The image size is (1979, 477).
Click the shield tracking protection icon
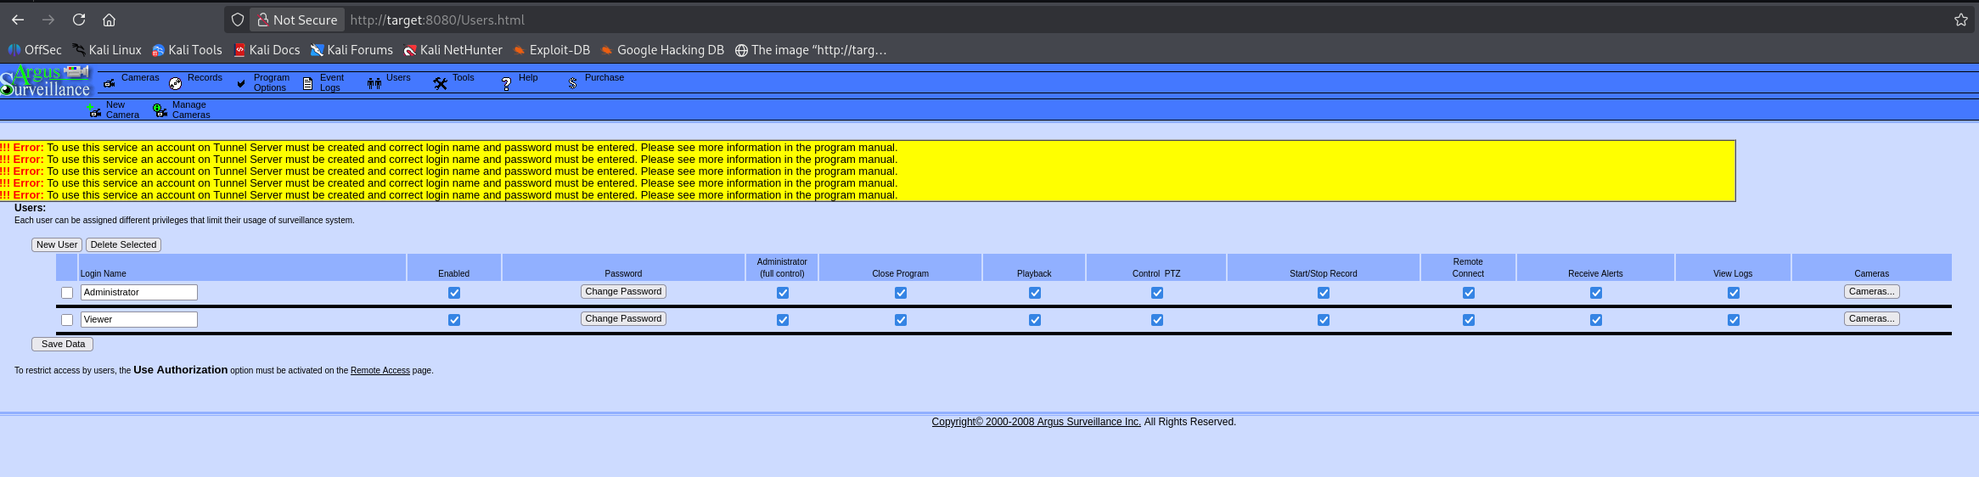(x=238, y=20)
